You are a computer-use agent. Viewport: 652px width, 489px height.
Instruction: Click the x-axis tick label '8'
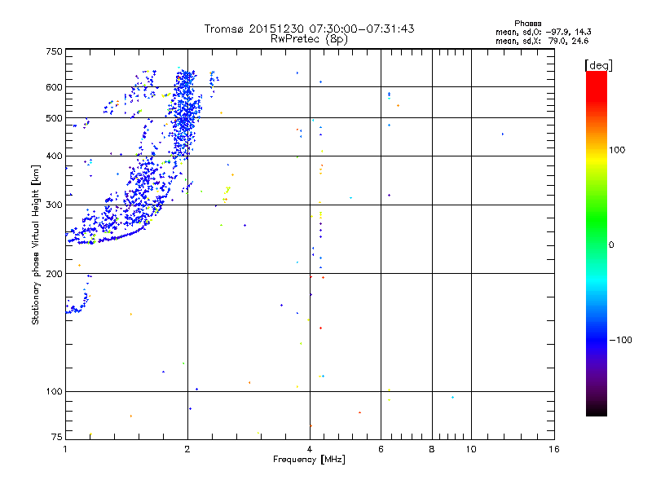pyautogui.click(x=432, y=449)
